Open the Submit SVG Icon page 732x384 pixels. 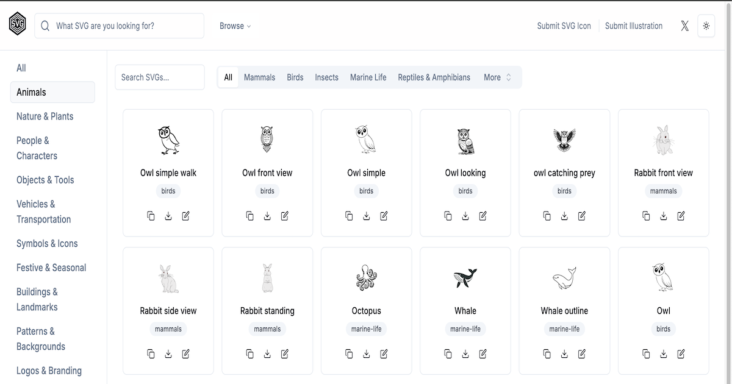564,26
